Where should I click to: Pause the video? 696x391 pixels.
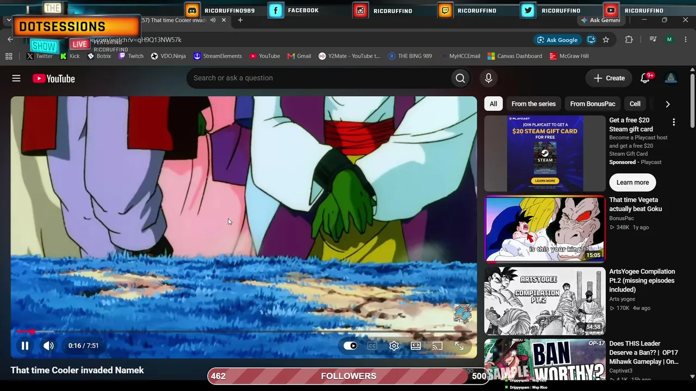25,345
